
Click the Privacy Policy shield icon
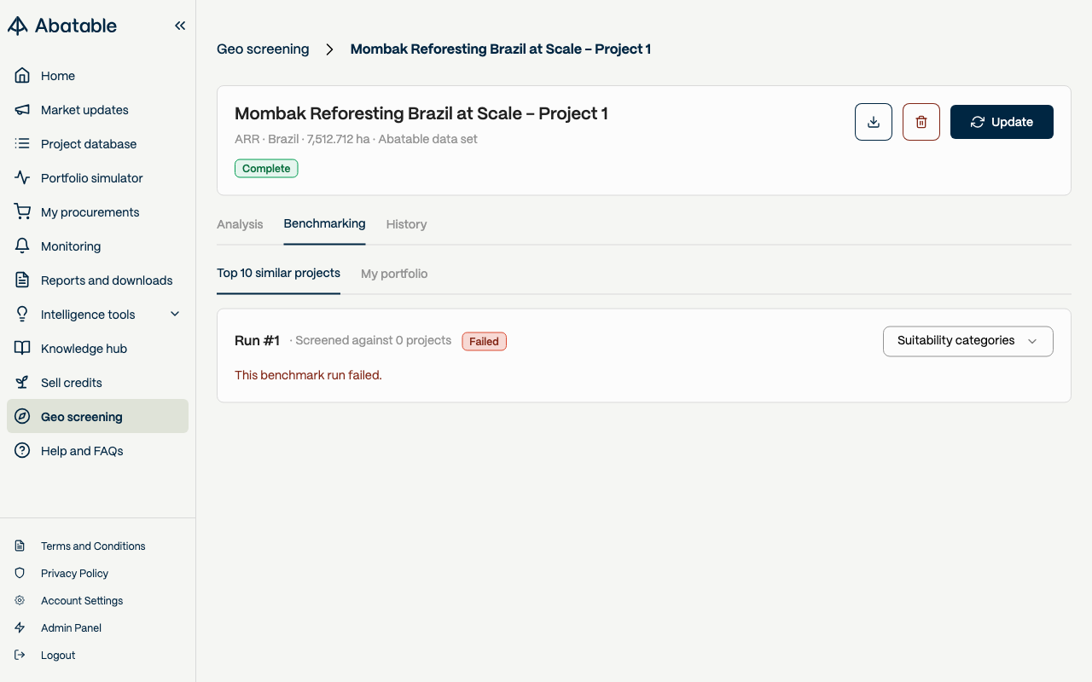point(20,574)
